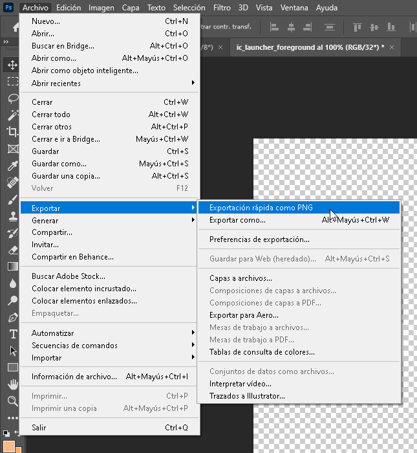Screen dimensions: 417x453
Task: Align top edges in options bar
Action: coord(358,27)
